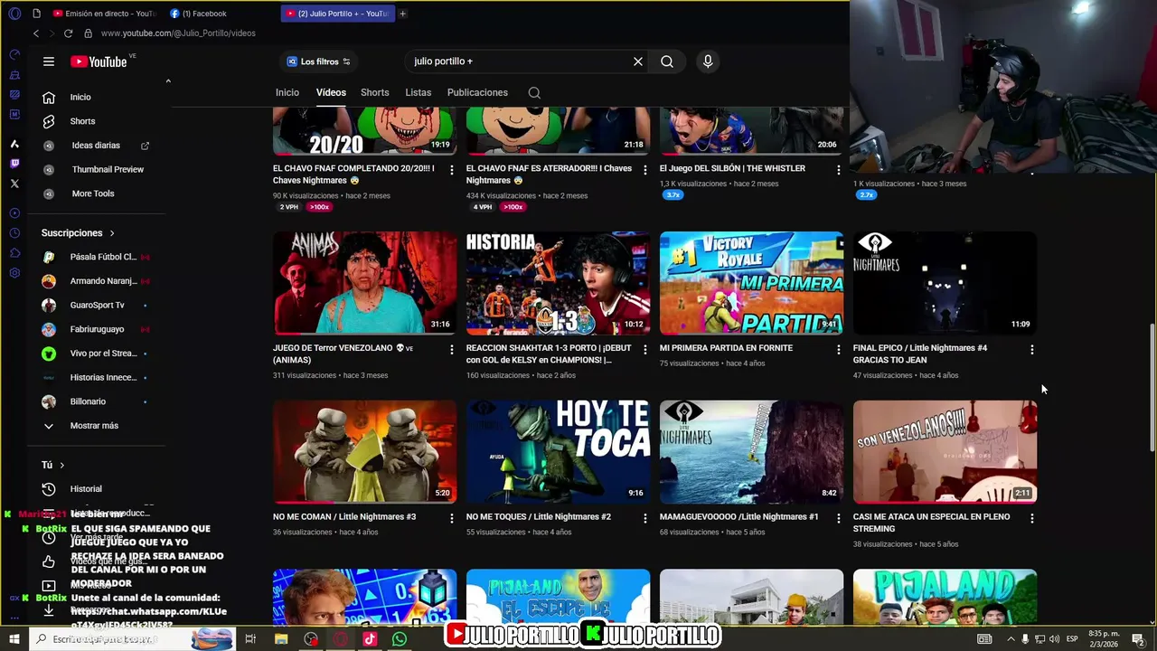This screenshot has height=651, width=1157.
Task: Open More Tools in sidebar
Action: click(93, 193)
